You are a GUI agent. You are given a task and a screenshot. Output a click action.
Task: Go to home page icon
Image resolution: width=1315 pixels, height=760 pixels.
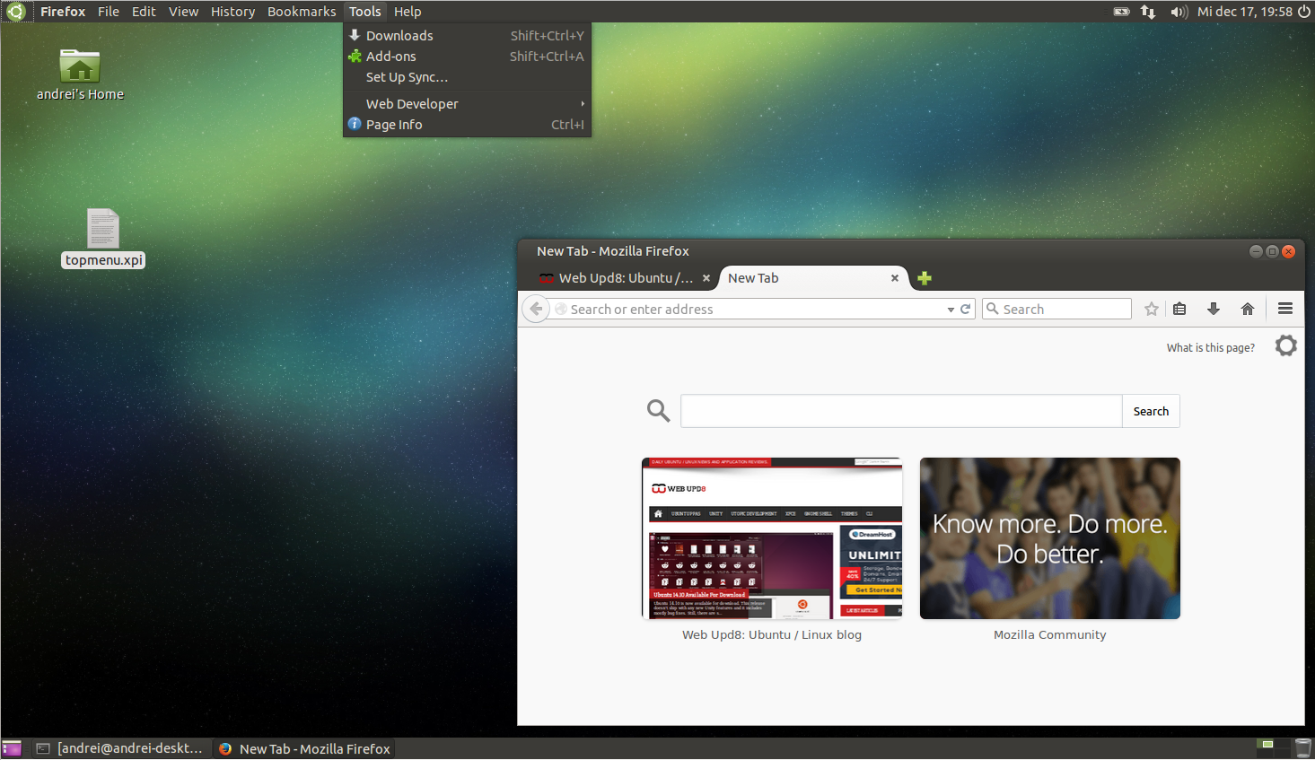pos(1248,309)
